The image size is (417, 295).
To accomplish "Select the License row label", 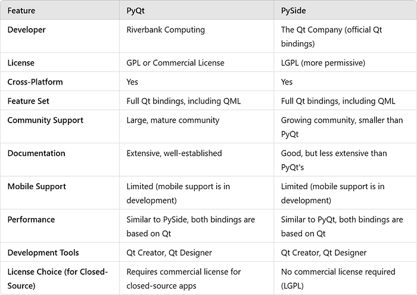I will click(x=21, y=62).
